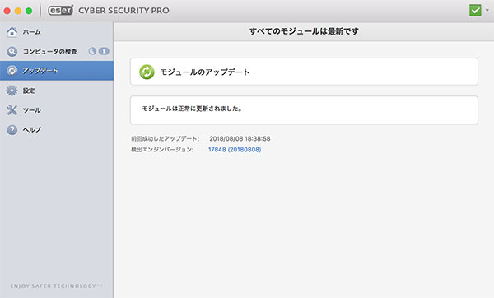Click the モジュールのアップデート button

point(304,72)
